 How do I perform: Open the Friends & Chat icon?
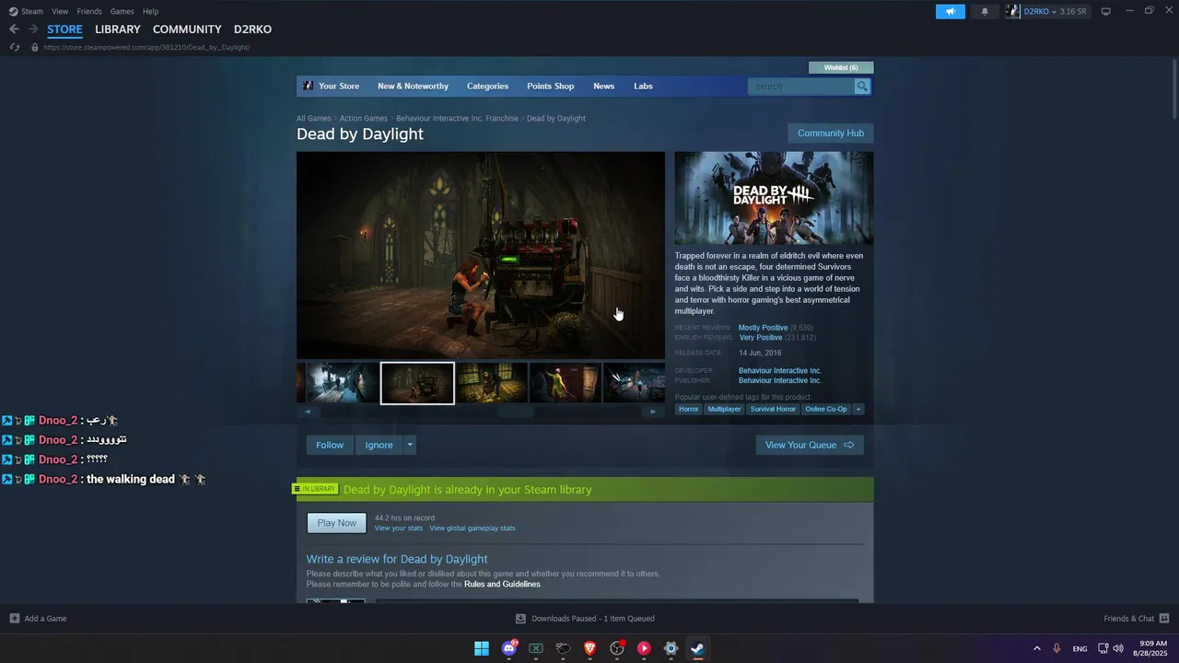coord(1164,618)
